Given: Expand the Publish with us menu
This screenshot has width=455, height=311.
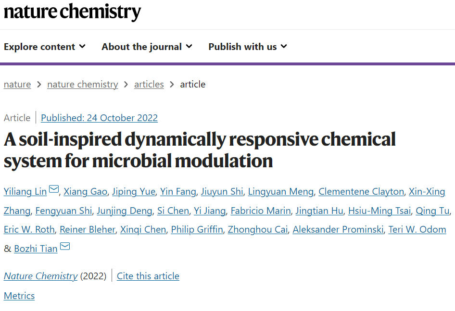Looking at the screenshot, I should pos(247,47).
